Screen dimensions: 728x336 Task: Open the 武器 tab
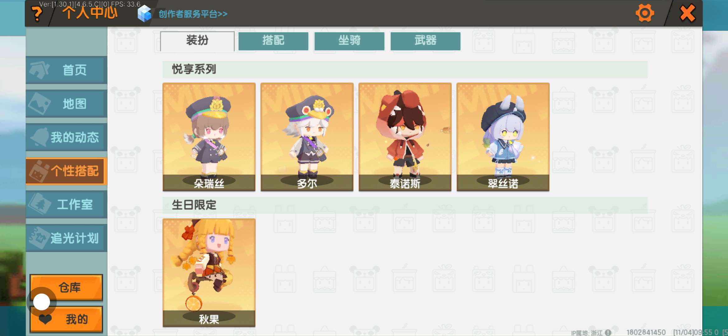click(425, 41)
